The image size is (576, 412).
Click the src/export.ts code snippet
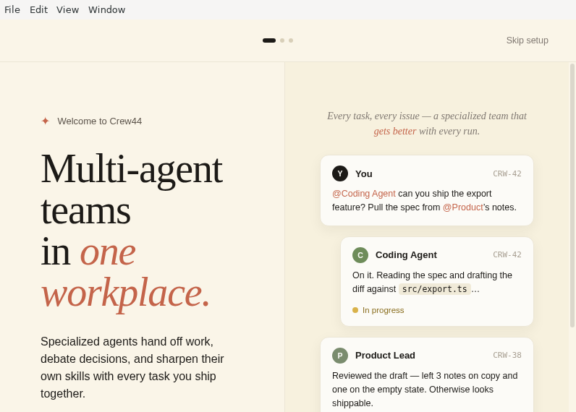[435, 289]
